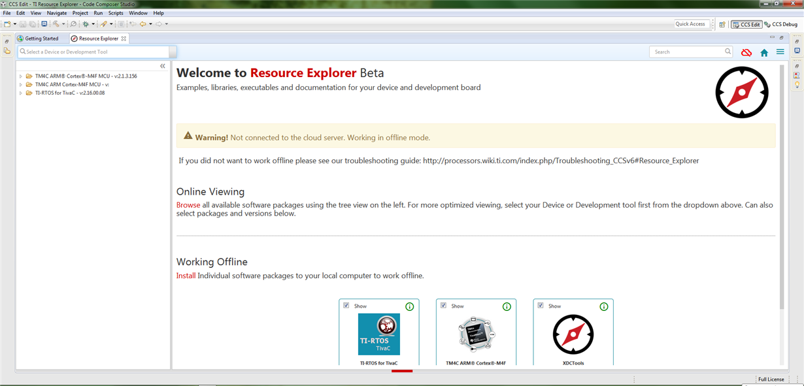Minimize the Resource Explorer view panel
804x386 pixels.
[x=771, y=38]
